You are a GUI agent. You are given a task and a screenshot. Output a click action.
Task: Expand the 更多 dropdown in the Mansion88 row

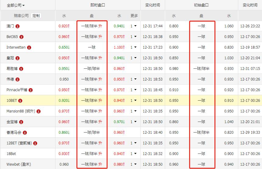pyautogui.click(x=133, y=111)
